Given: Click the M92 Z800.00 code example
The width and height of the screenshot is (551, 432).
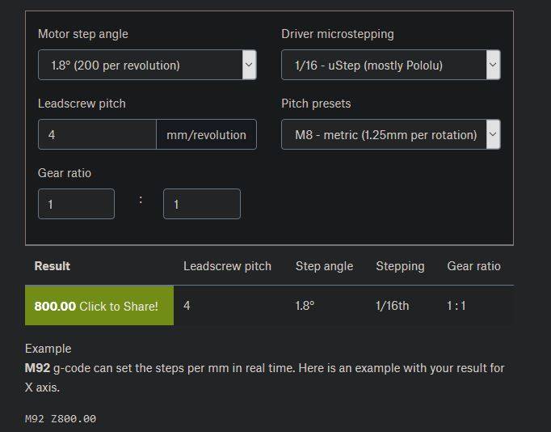Looking at the screenshot, I should [x=61, y=418].
